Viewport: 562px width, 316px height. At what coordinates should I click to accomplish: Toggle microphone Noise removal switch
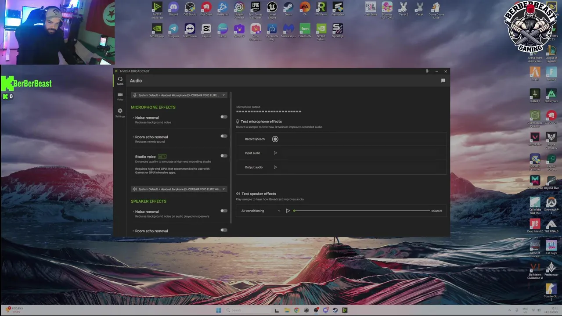(x=224, y=117)
